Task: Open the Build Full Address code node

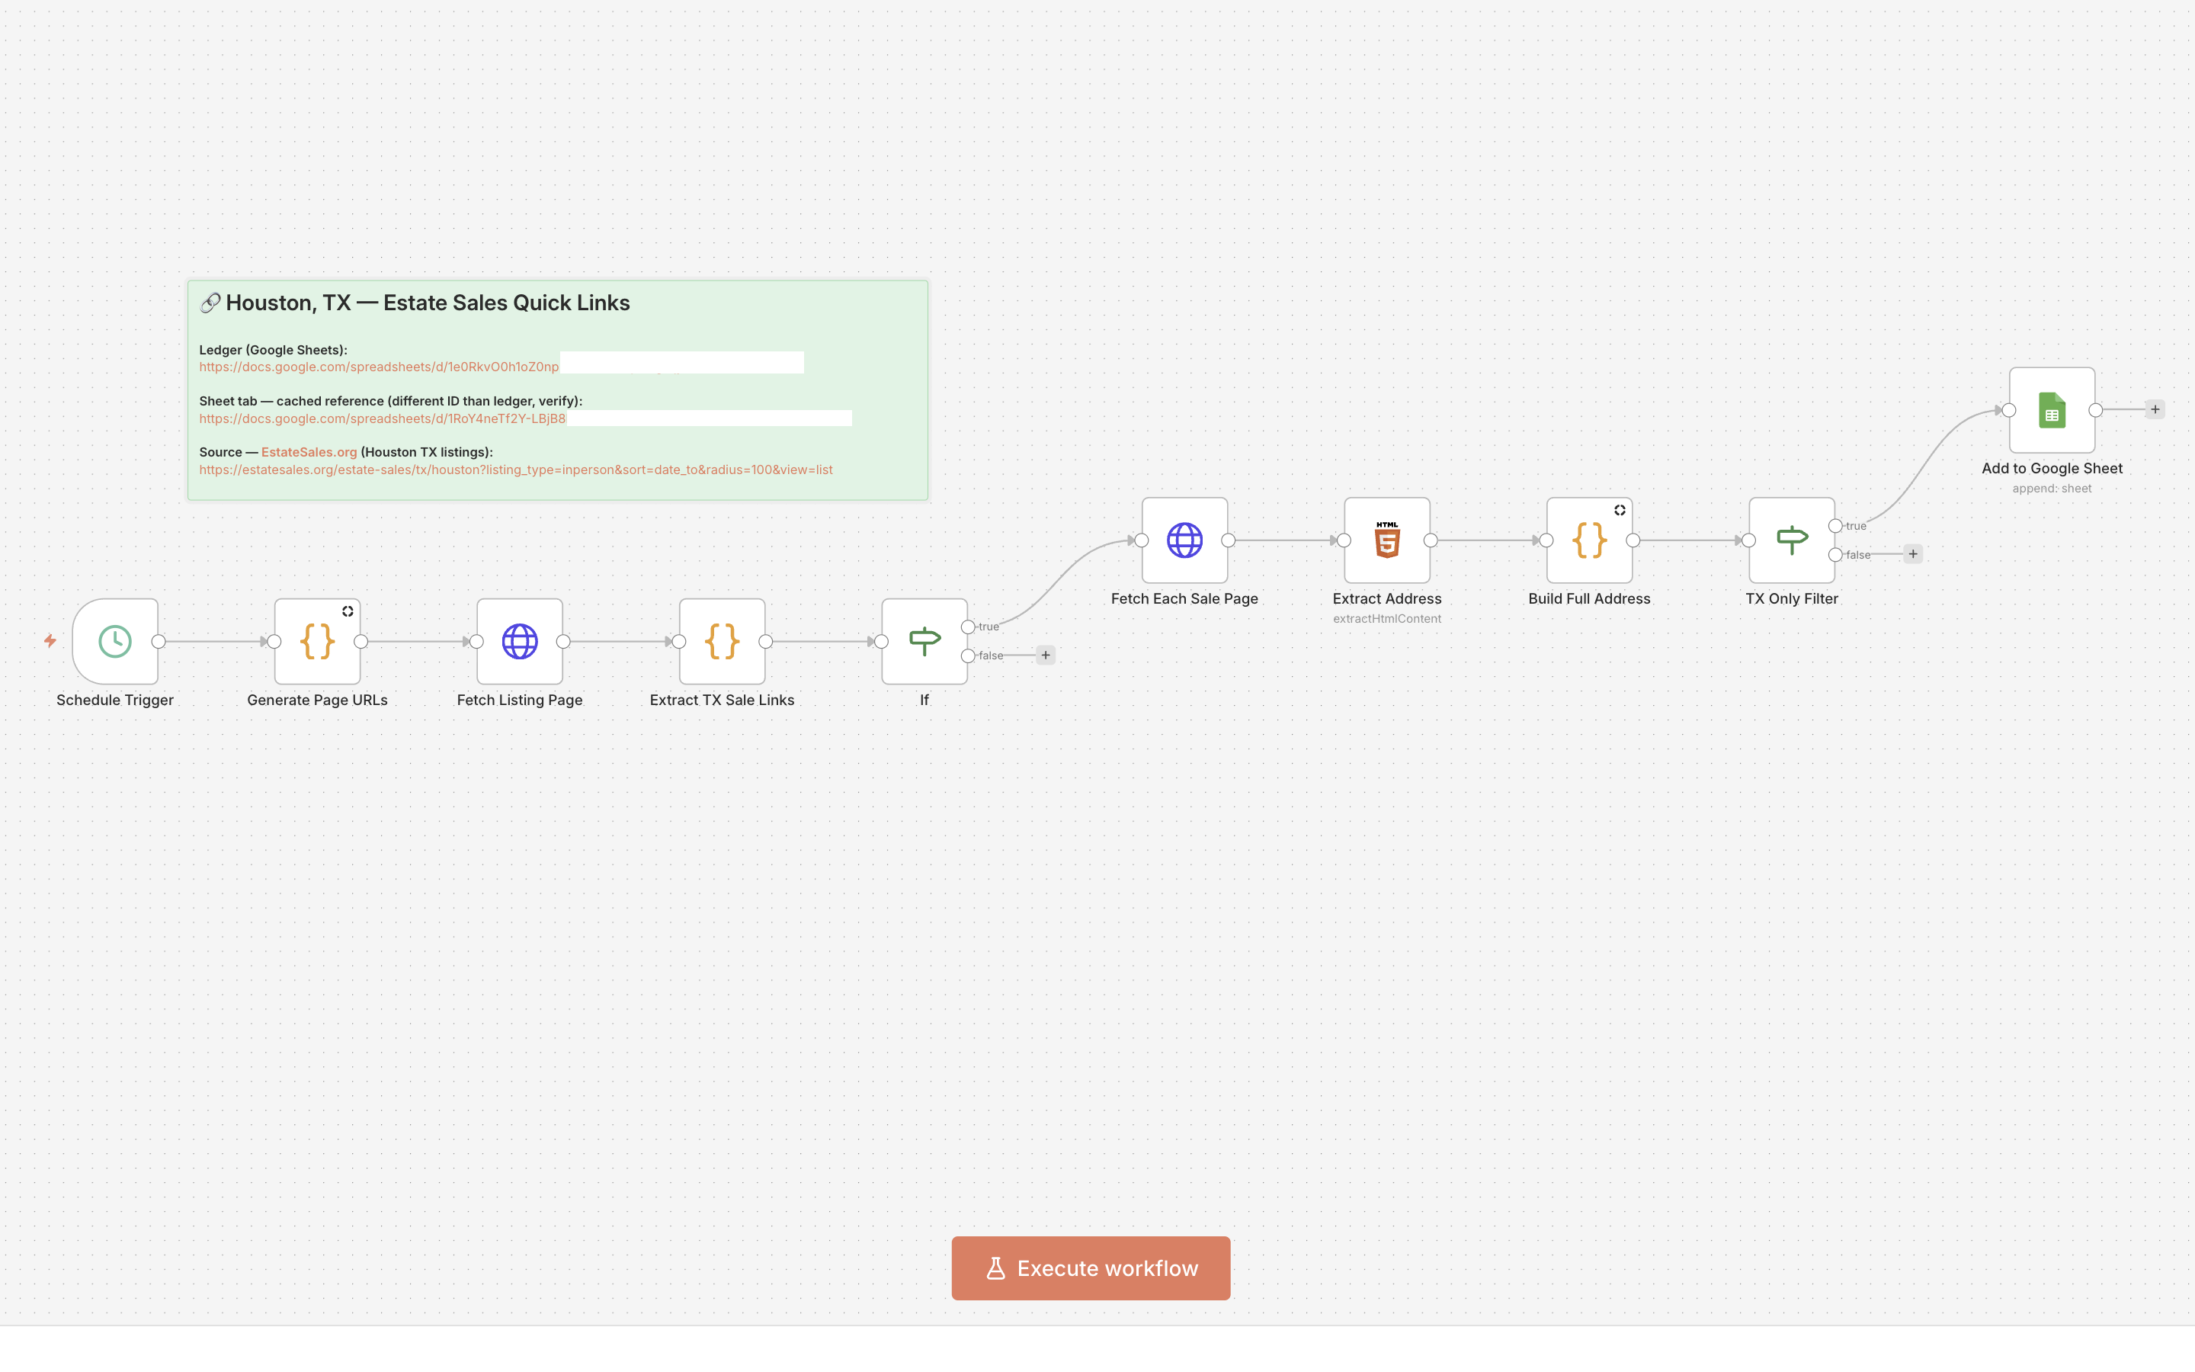Action: pos(1589,541)
